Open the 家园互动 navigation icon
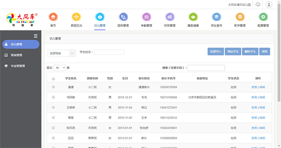 [x=76, y=17]
